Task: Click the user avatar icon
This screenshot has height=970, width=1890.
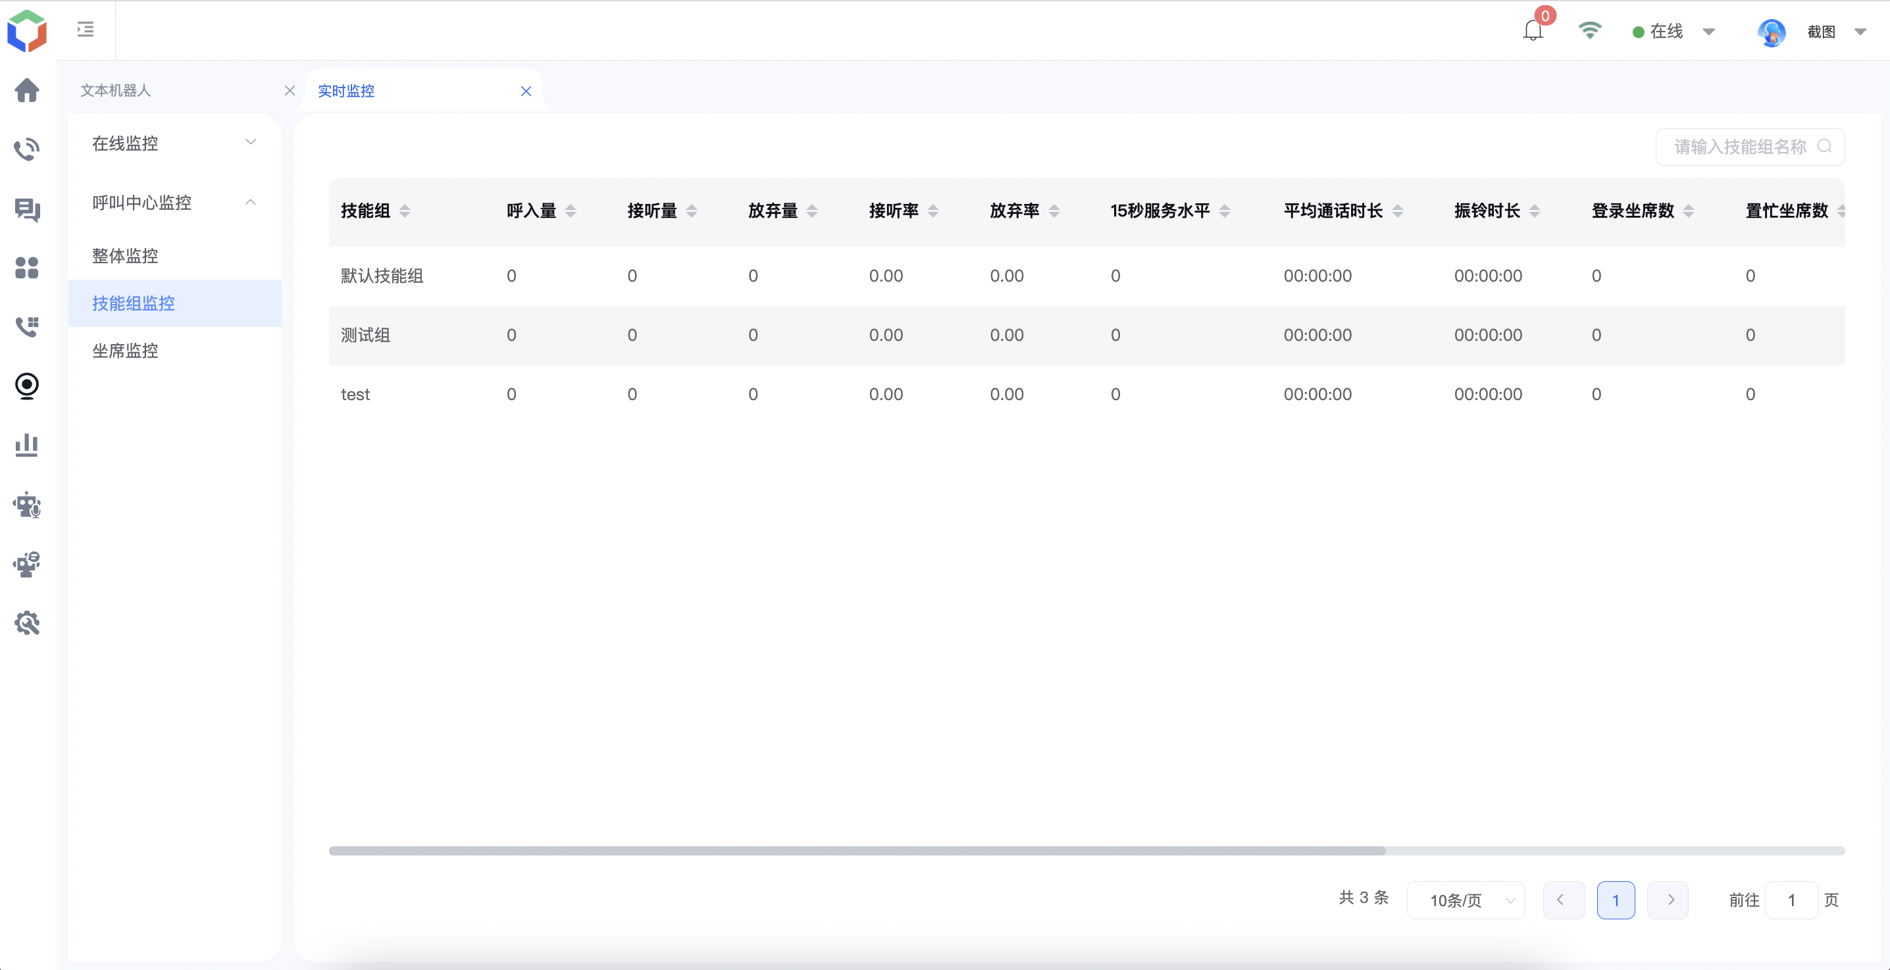Action: [1771, 32]
